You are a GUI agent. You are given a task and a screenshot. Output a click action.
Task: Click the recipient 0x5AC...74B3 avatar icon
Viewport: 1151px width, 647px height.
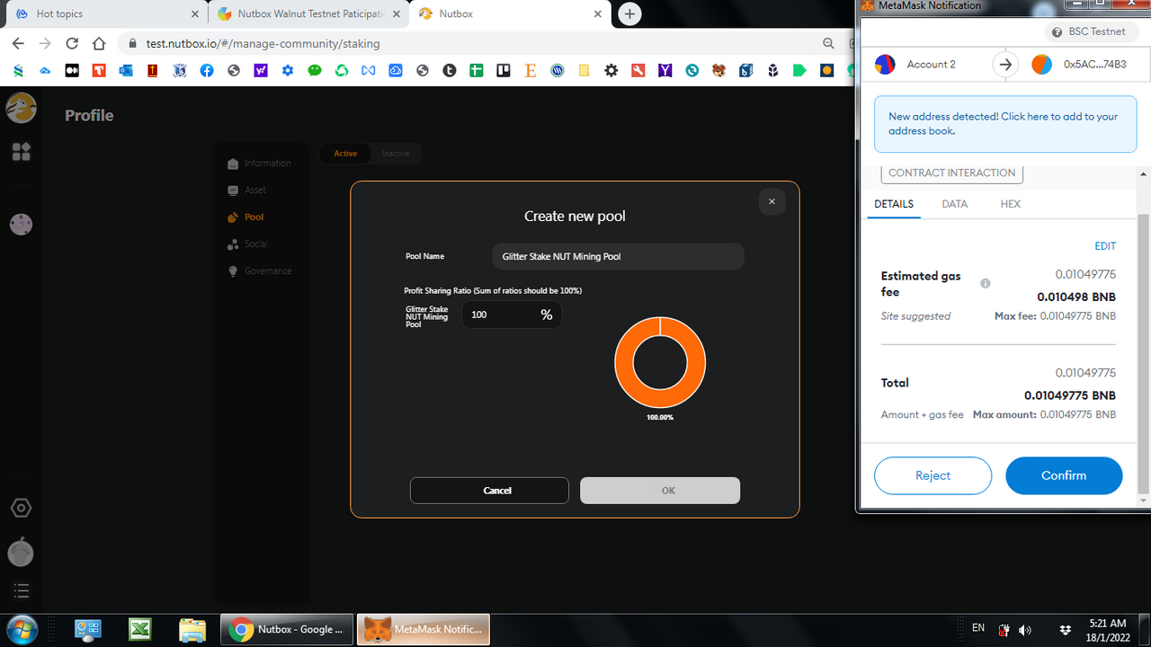(x=1041, y=65)
